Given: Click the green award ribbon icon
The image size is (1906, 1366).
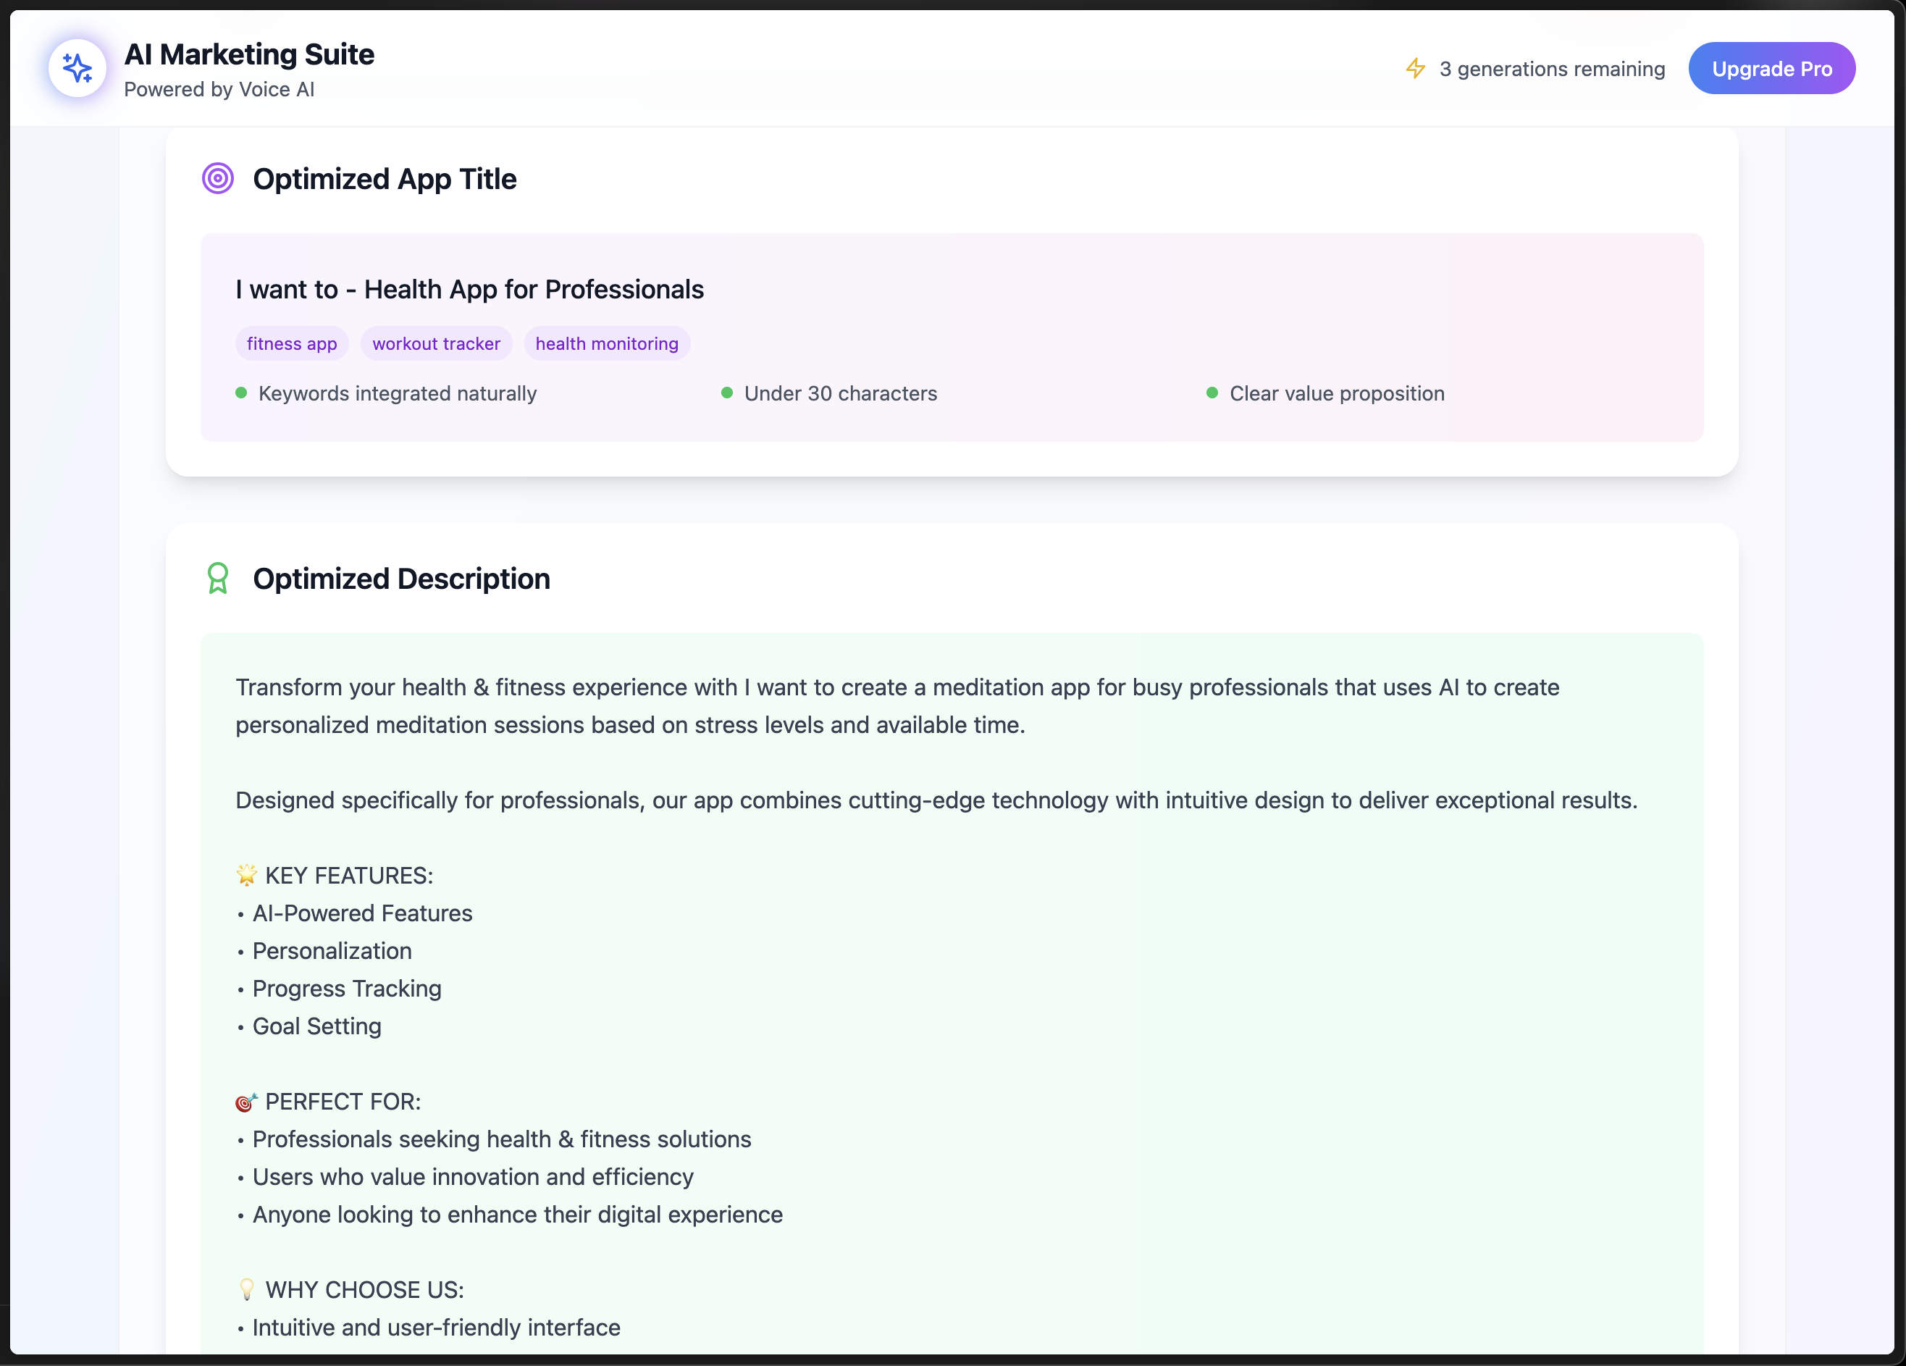Looking at the screenshot, I should click(x=218, y=579).
